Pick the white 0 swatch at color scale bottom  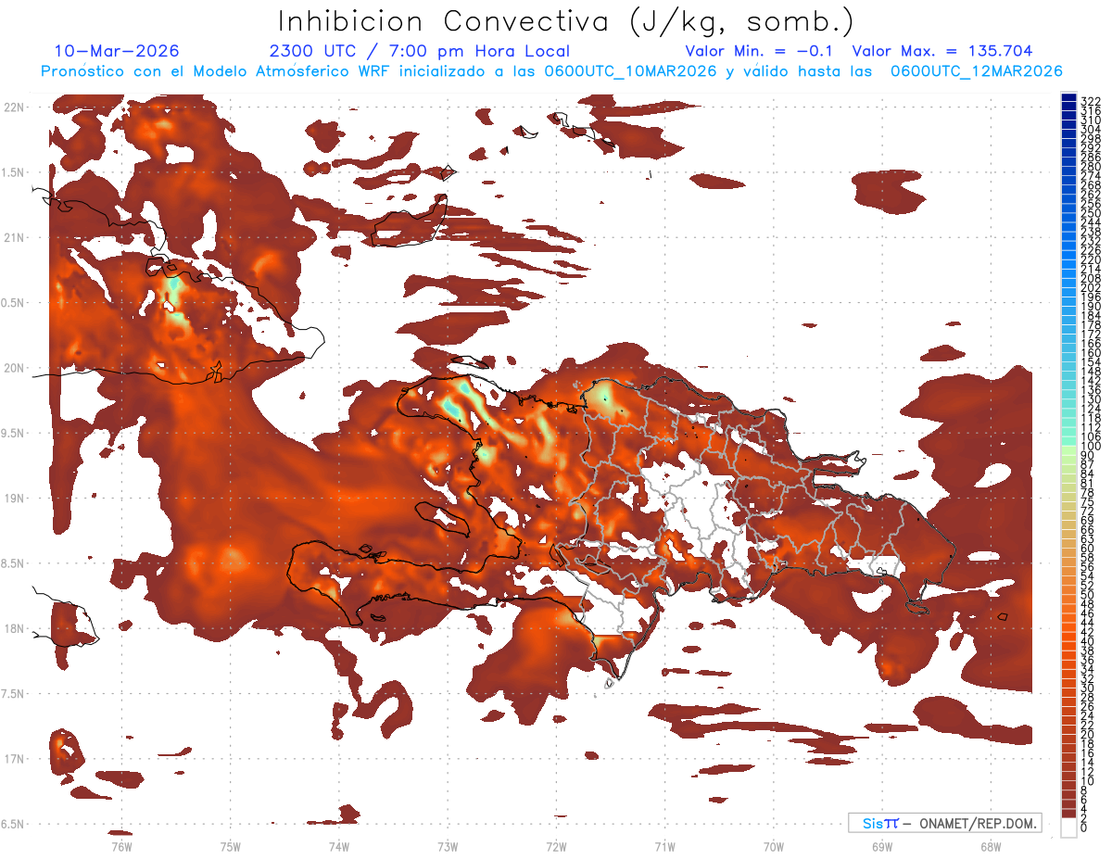click(1069, 827)
